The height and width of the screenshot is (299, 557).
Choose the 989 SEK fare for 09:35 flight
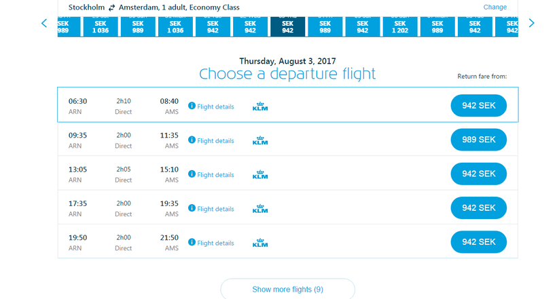click(478, 140)
